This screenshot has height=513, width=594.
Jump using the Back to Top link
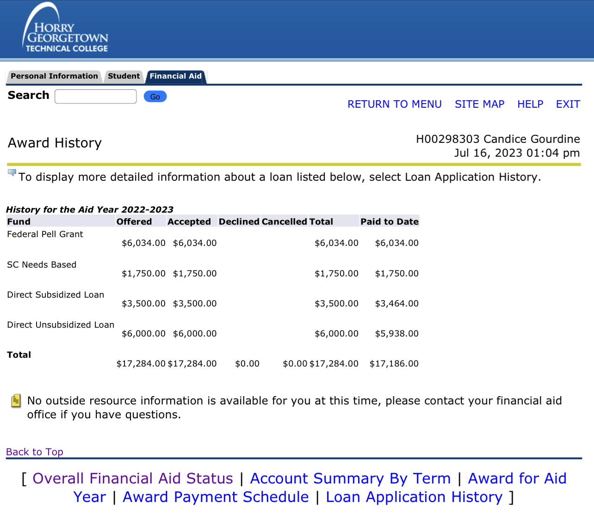(x=35, y=452)
